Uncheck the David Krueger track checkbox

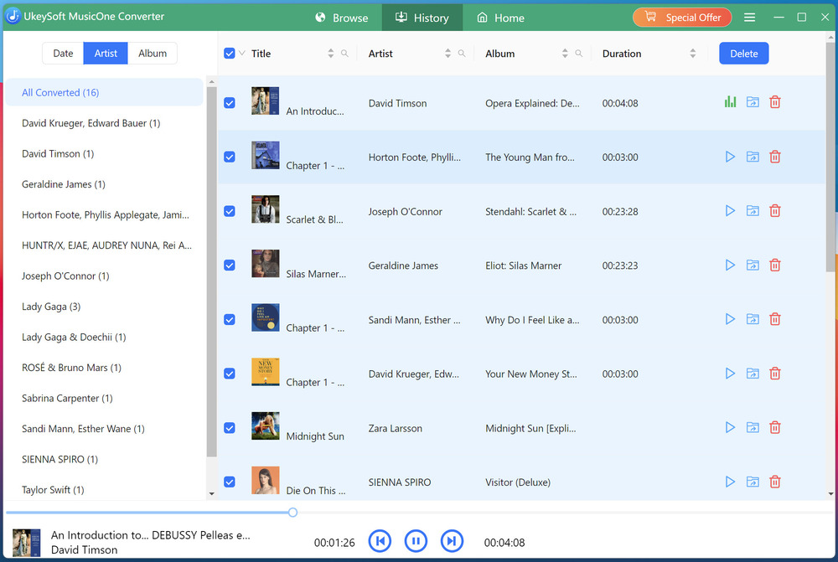pos(230,374)
